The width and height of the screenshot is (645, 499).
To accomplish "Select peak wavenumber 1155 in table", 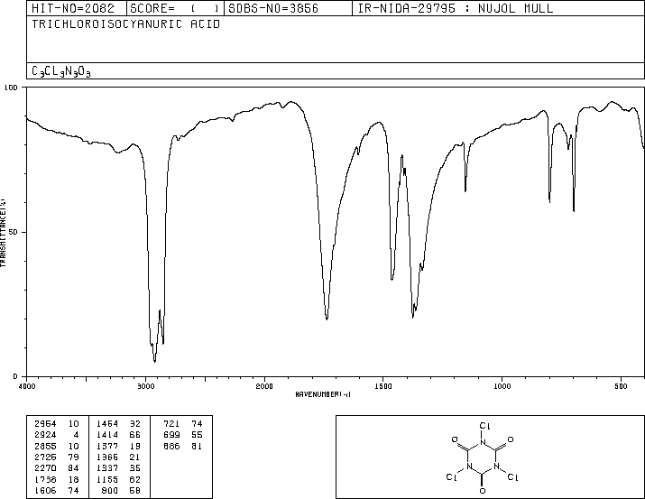I will (x=107, y=479).
